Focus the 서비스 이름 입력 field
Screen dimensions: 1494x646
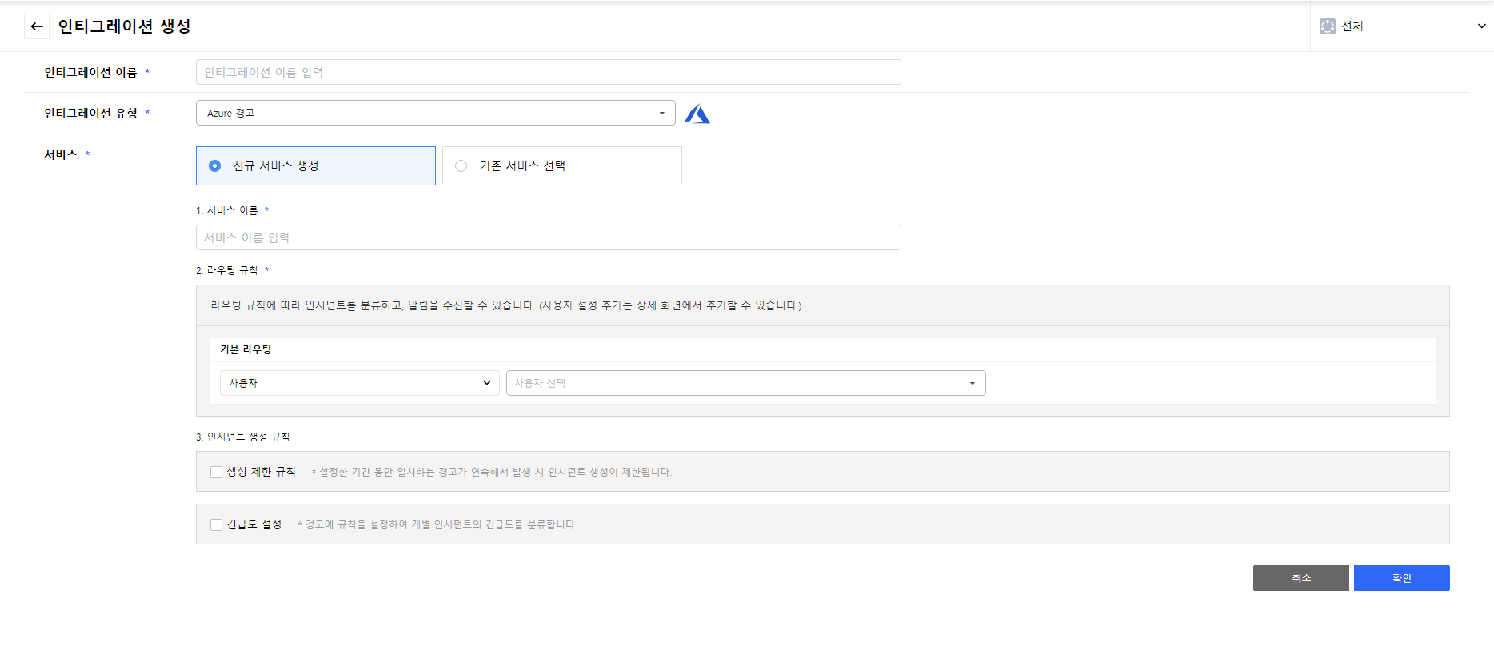pos(548,237)
